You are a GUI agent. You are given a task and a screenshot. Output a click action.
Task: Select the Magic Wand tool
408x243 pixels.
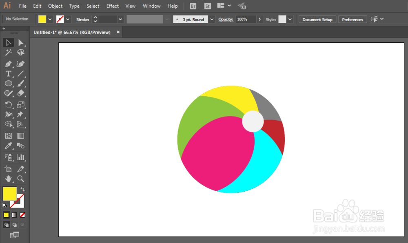click(x=8, y=53)
